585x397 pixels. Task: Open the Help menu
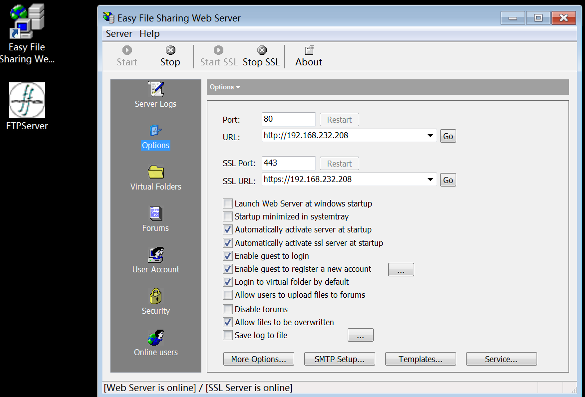[149, 33]
